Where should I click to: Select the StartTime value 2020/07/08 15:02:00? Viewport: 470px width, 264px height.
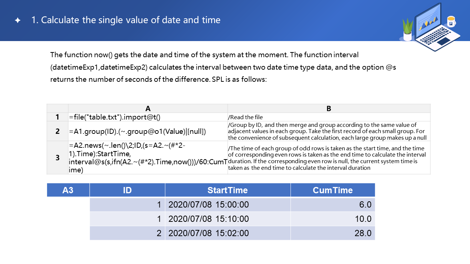(228, 233)
